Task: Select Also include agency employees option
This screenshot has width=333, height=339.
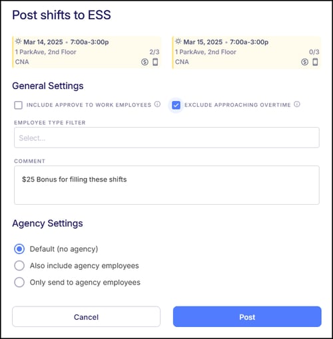Action: point(19,265)
